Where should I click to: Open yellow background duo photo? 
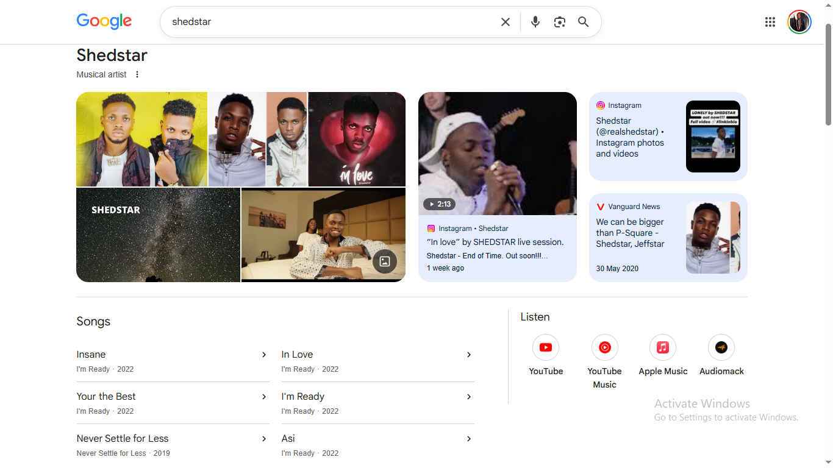click(x=141, y=139)
